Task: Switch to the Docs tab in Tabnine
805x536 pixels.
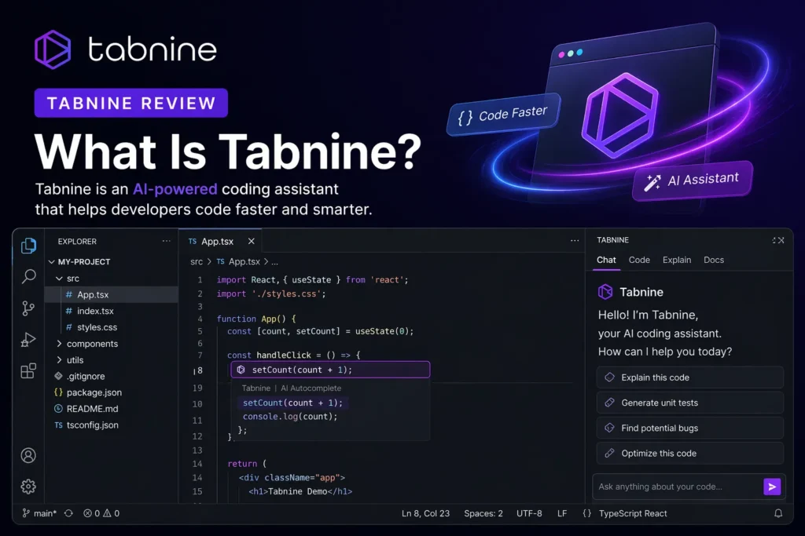Action: click(x=714, y=260)
